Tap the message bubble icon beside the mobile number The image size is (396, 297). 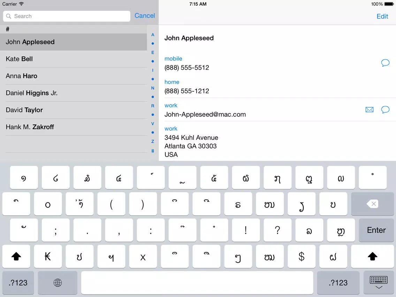point(385,63)
